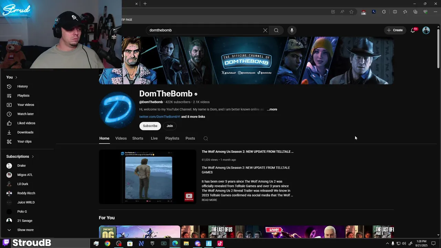
Task: Play the featured Wolf Among Us video thumbnail
Action: (147, 177)
